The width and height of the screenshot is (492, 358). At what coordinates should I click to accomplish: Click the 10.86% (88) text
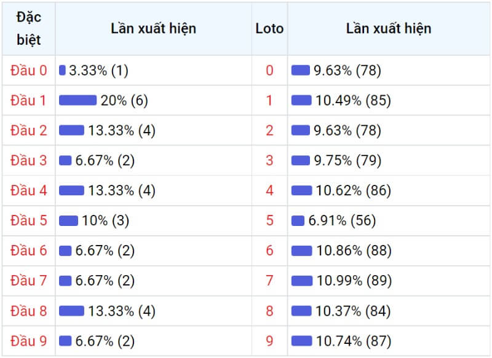[x=354, y=251]
